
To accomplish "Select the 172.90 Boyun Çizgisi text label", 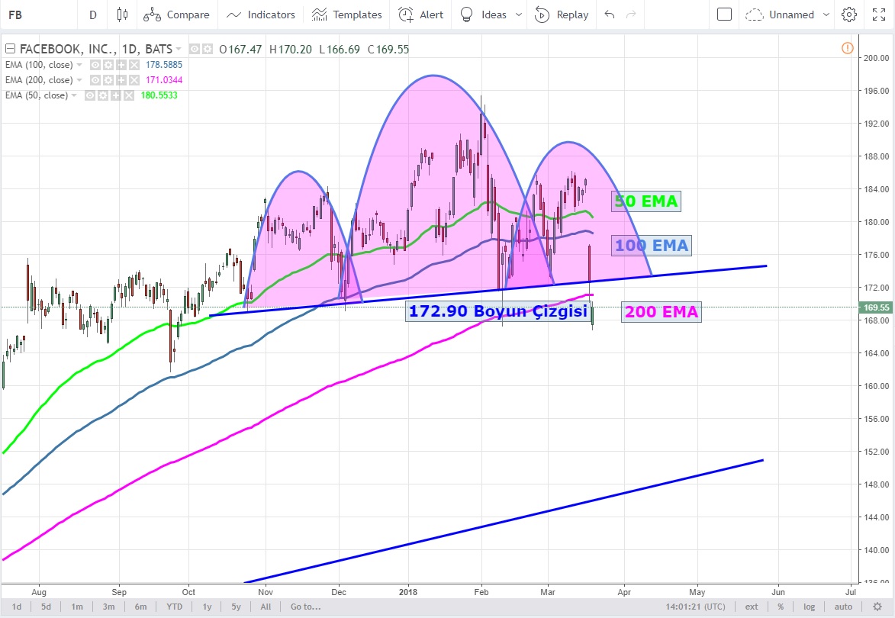I will coord(497,311).
